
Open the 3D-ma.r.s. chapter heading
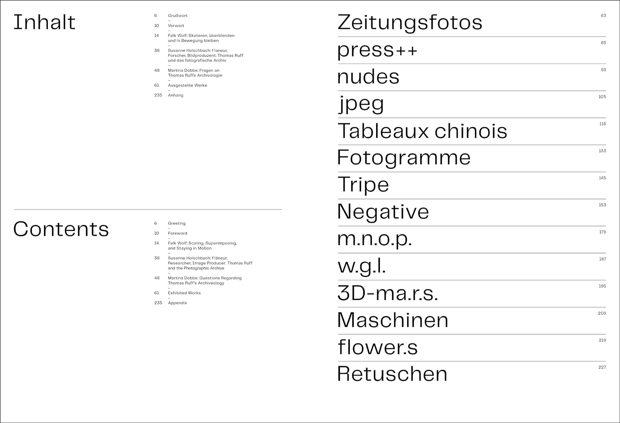387,293
